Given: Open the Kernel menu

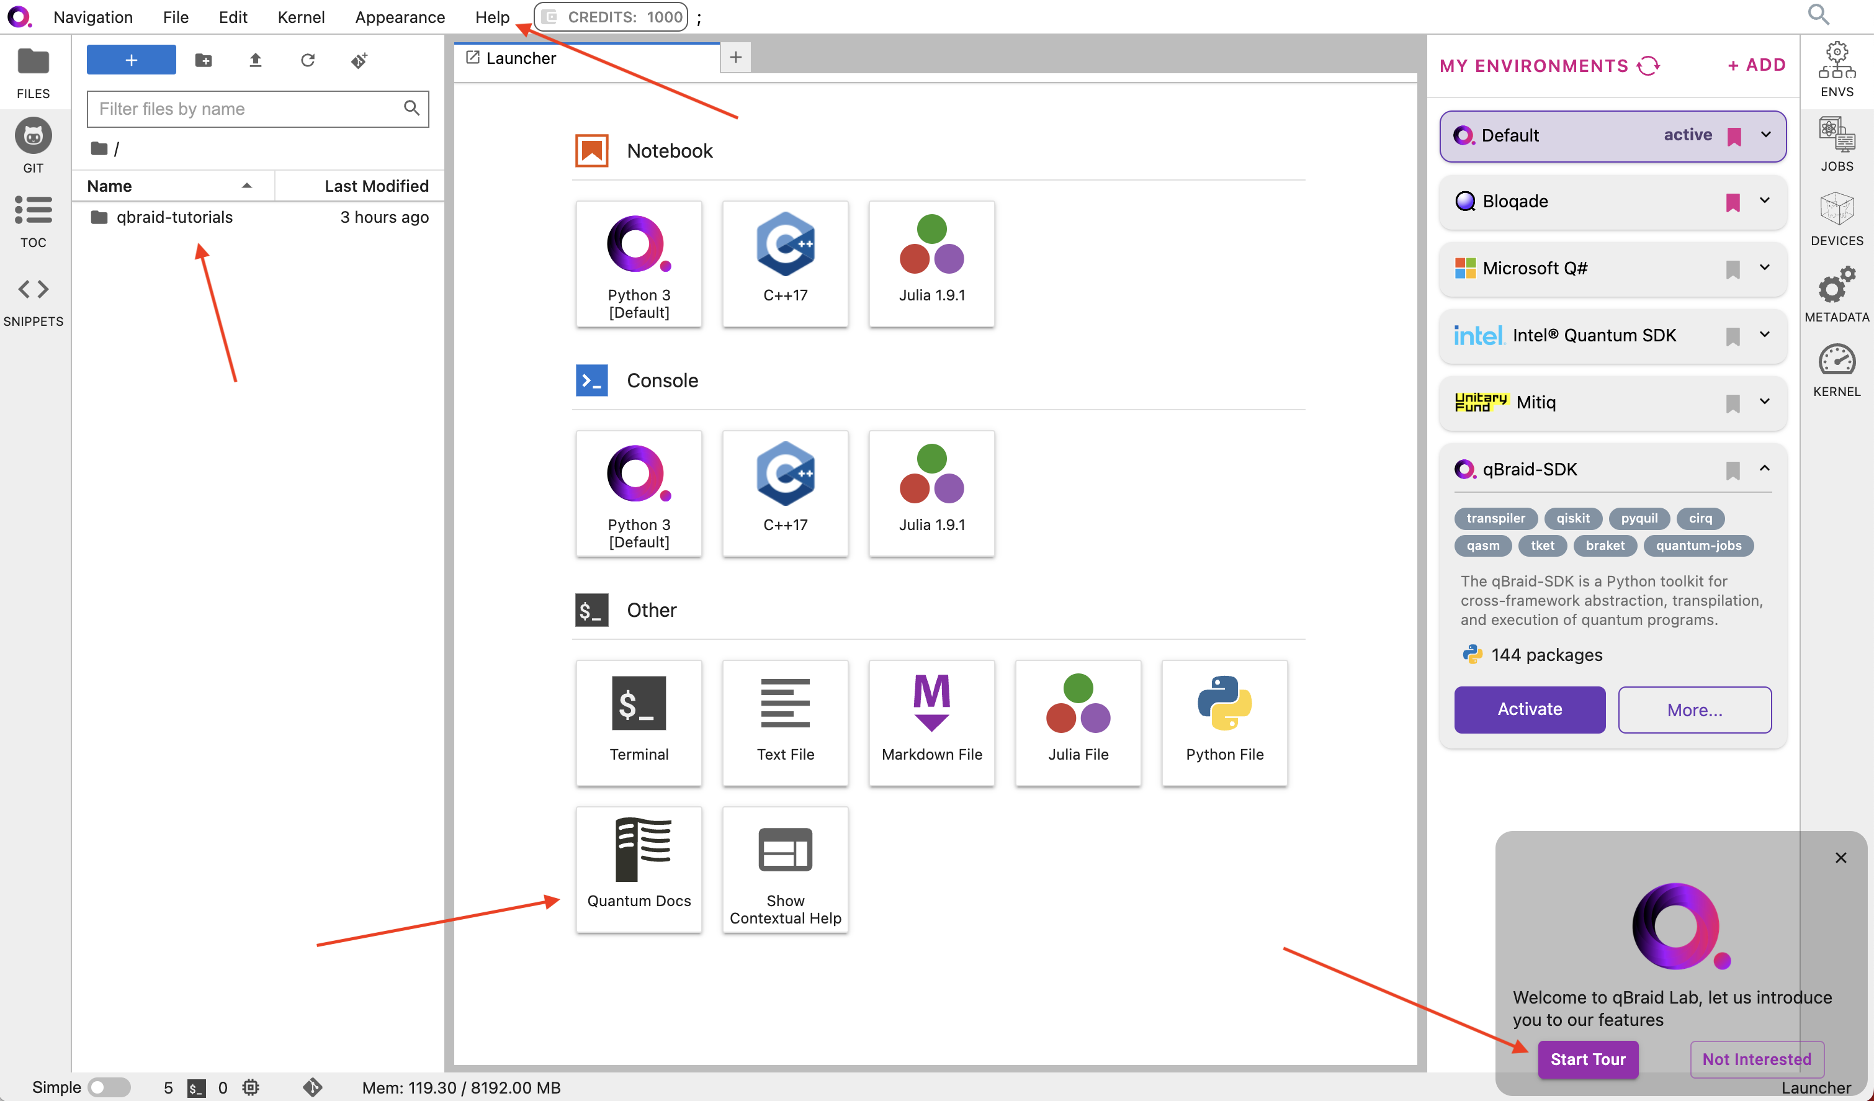Looking at the screenshot, I should [x=300, y=17].
